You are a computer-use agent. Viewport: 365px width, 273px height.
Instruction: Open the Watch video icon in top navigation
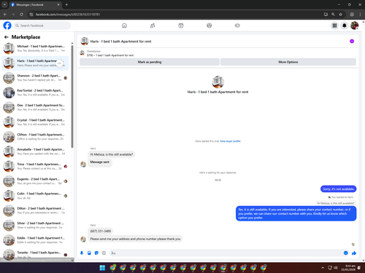(181, 25)
